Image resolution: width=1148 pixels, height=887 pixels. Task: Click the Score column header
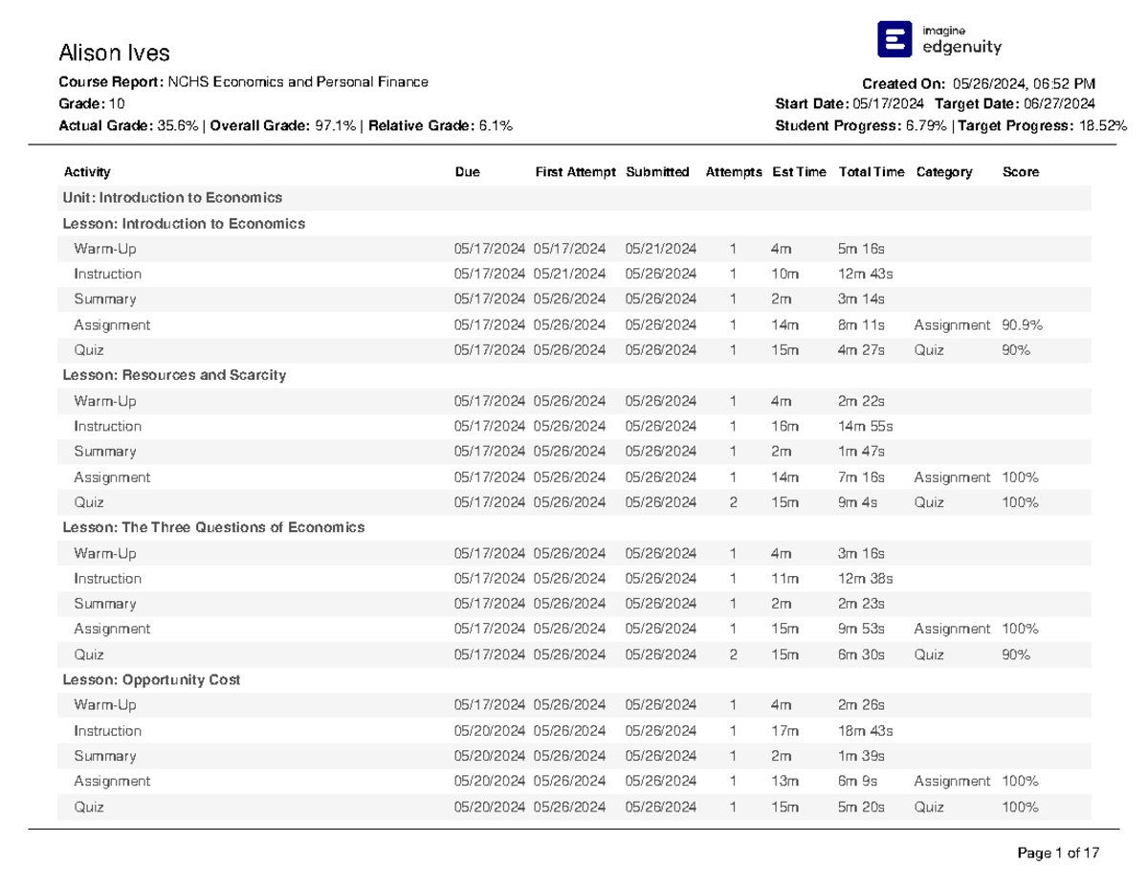coord(1020,172)
